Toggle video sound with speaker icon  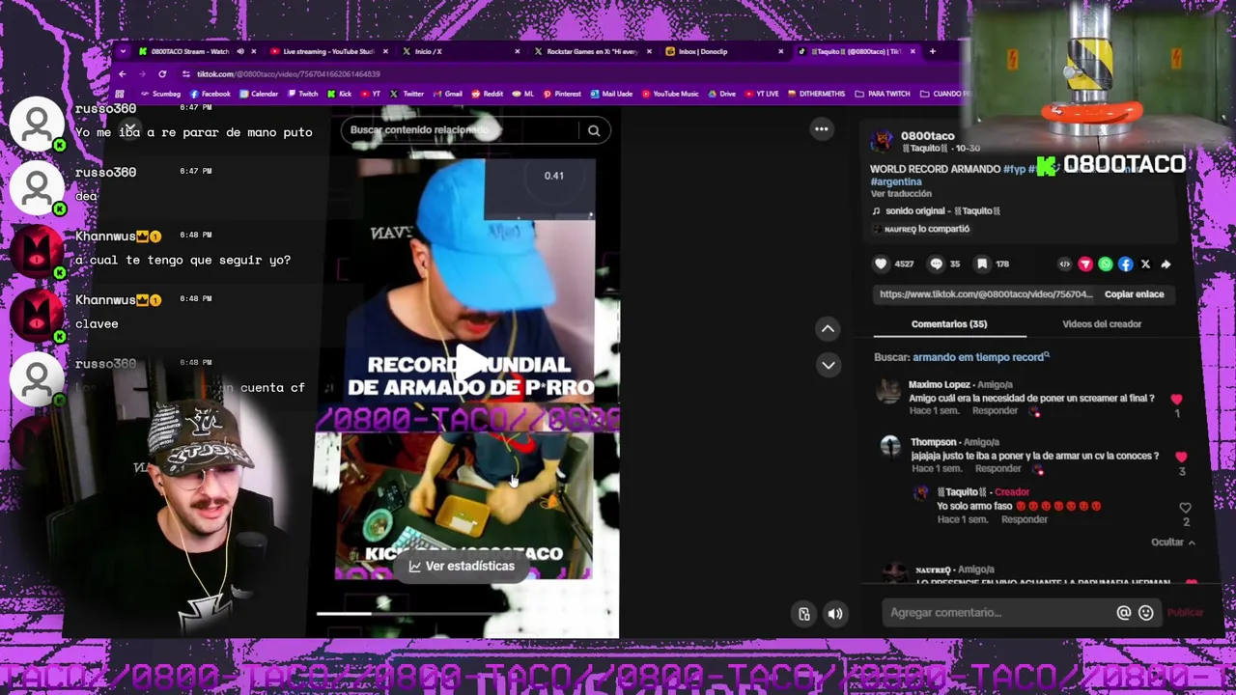click(835, 614)
